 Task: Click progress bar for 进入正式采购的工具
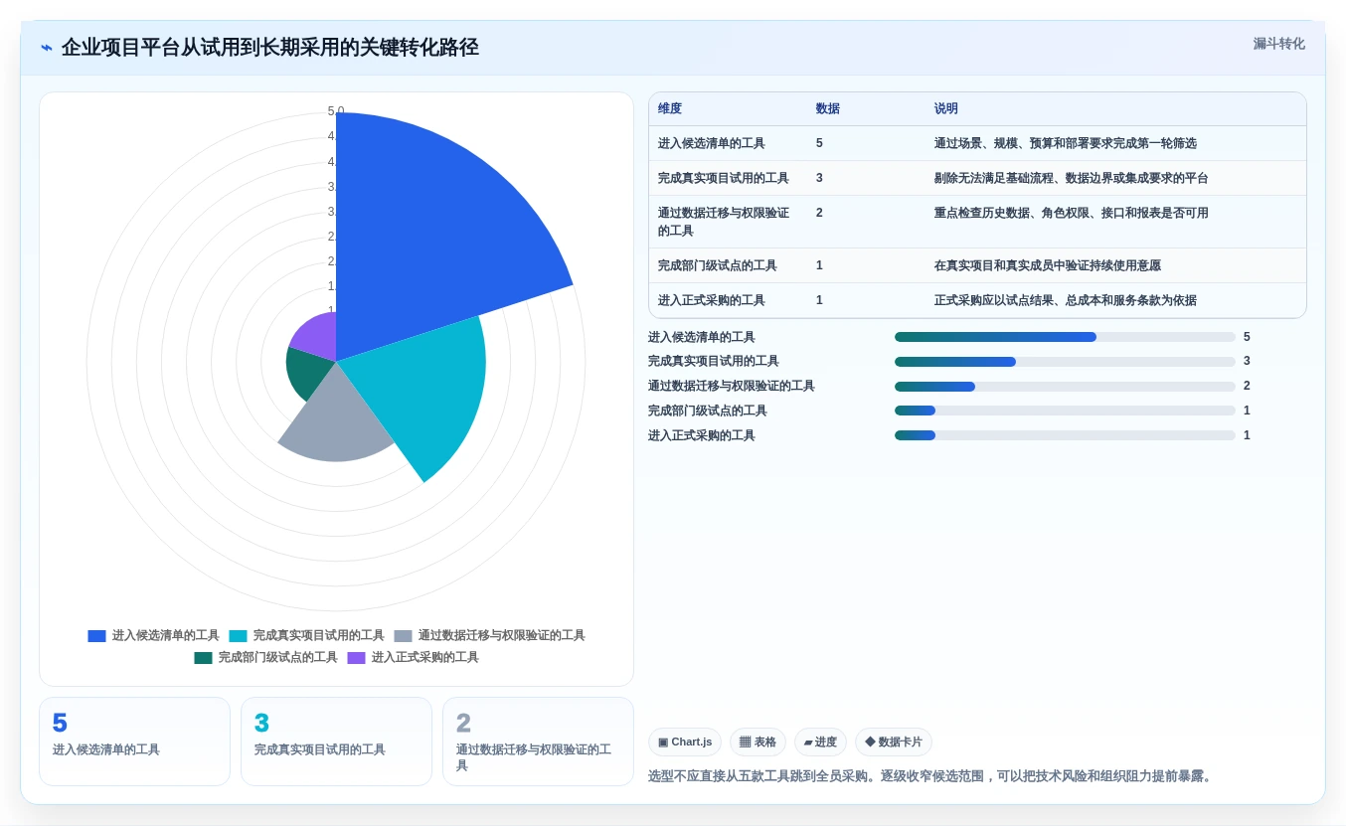click(1065, 435)
